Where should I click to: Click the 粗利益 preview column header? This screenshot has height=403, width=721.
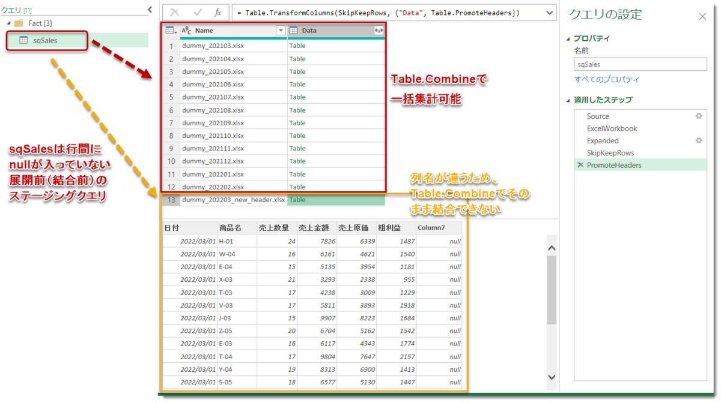397,228
